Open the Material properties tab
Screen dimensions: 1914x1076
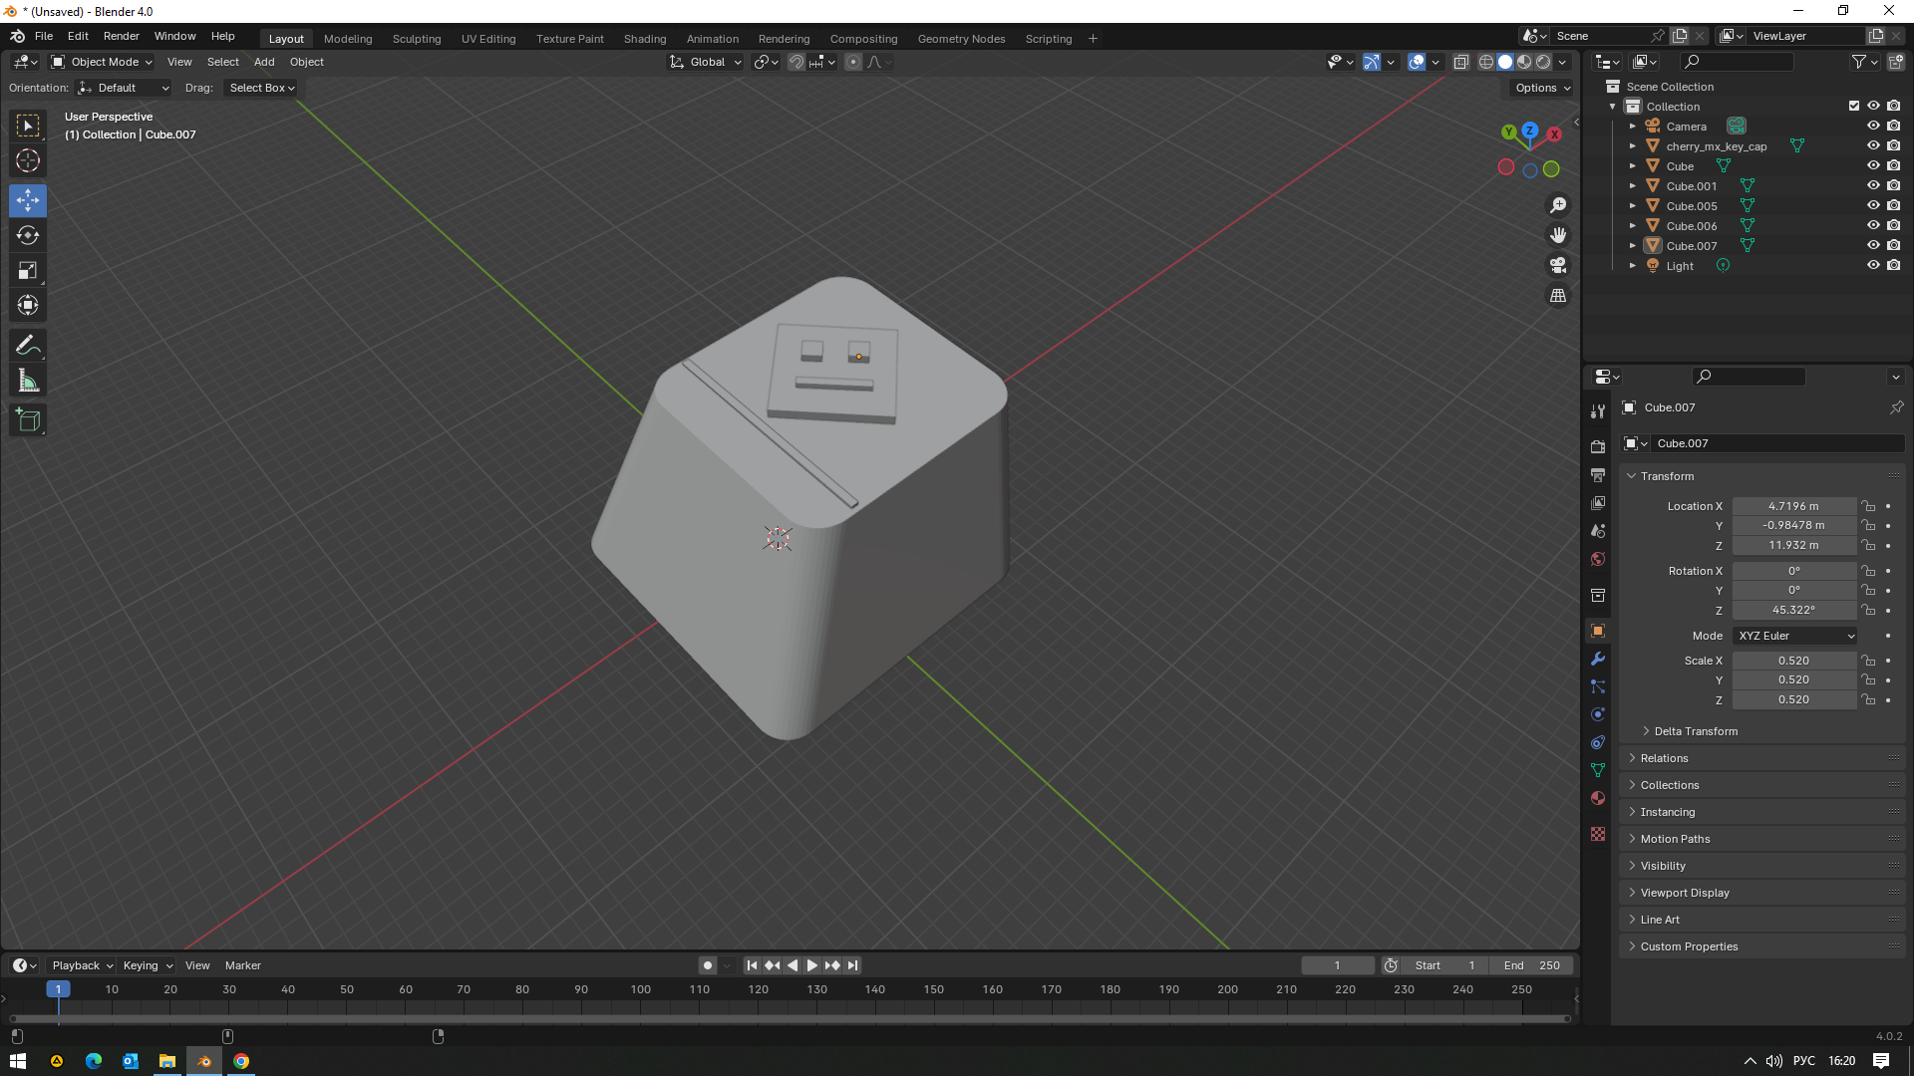coord(1598,798)
